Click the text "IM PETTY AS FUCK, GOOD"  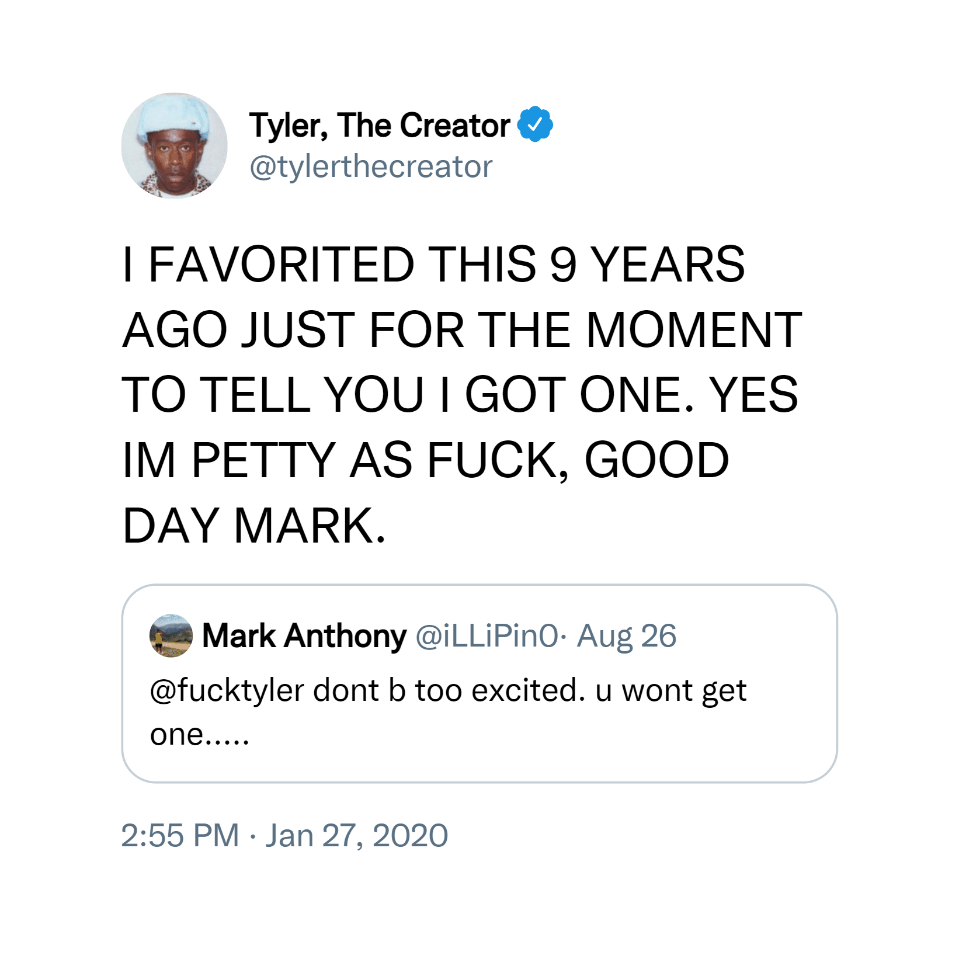point(426,461)
